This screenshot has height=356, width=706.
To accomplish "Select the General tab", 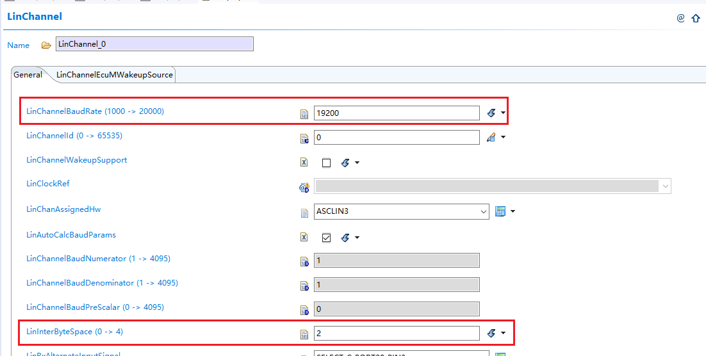I will pyautogui.click(x=28, y=75).
